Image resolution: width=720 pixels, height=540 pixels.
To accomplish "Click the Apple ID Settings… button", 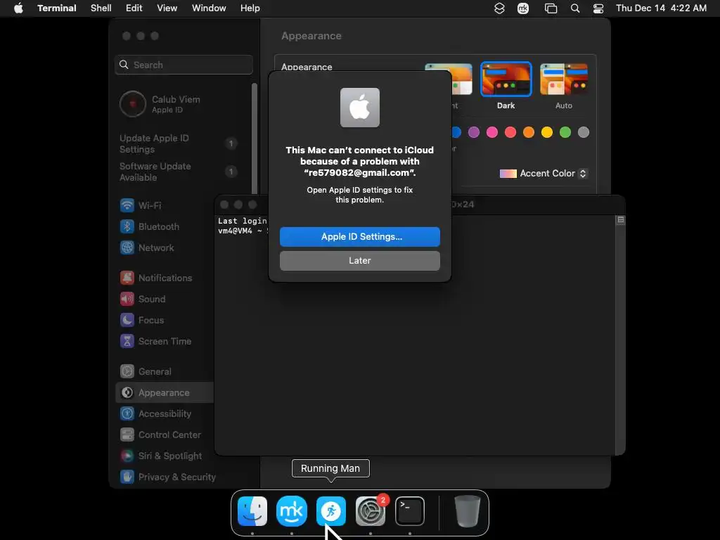I will [x=359, y=237].
